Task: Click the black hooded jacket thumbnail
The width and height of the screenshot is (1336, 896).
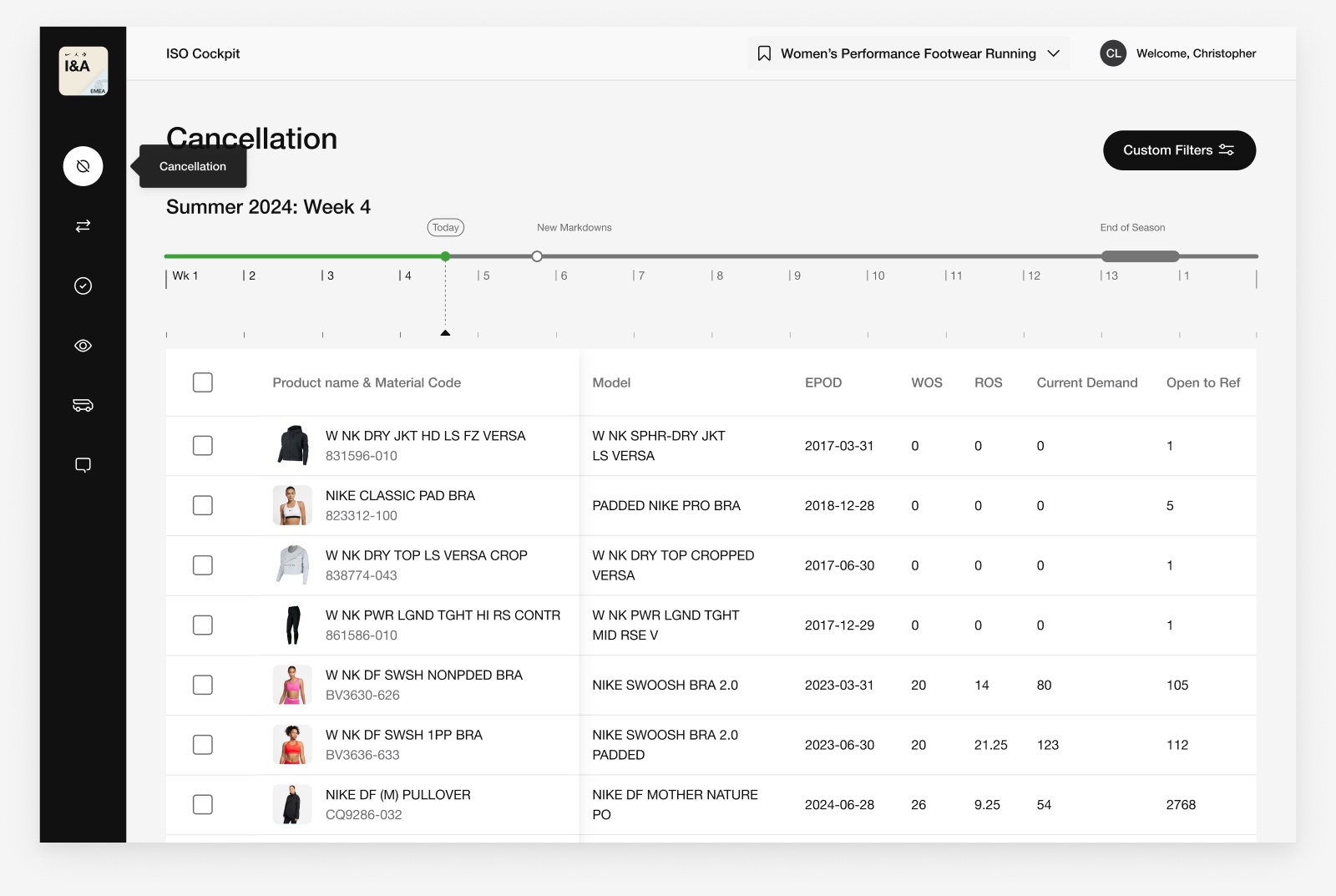Action: click(292, 445)
